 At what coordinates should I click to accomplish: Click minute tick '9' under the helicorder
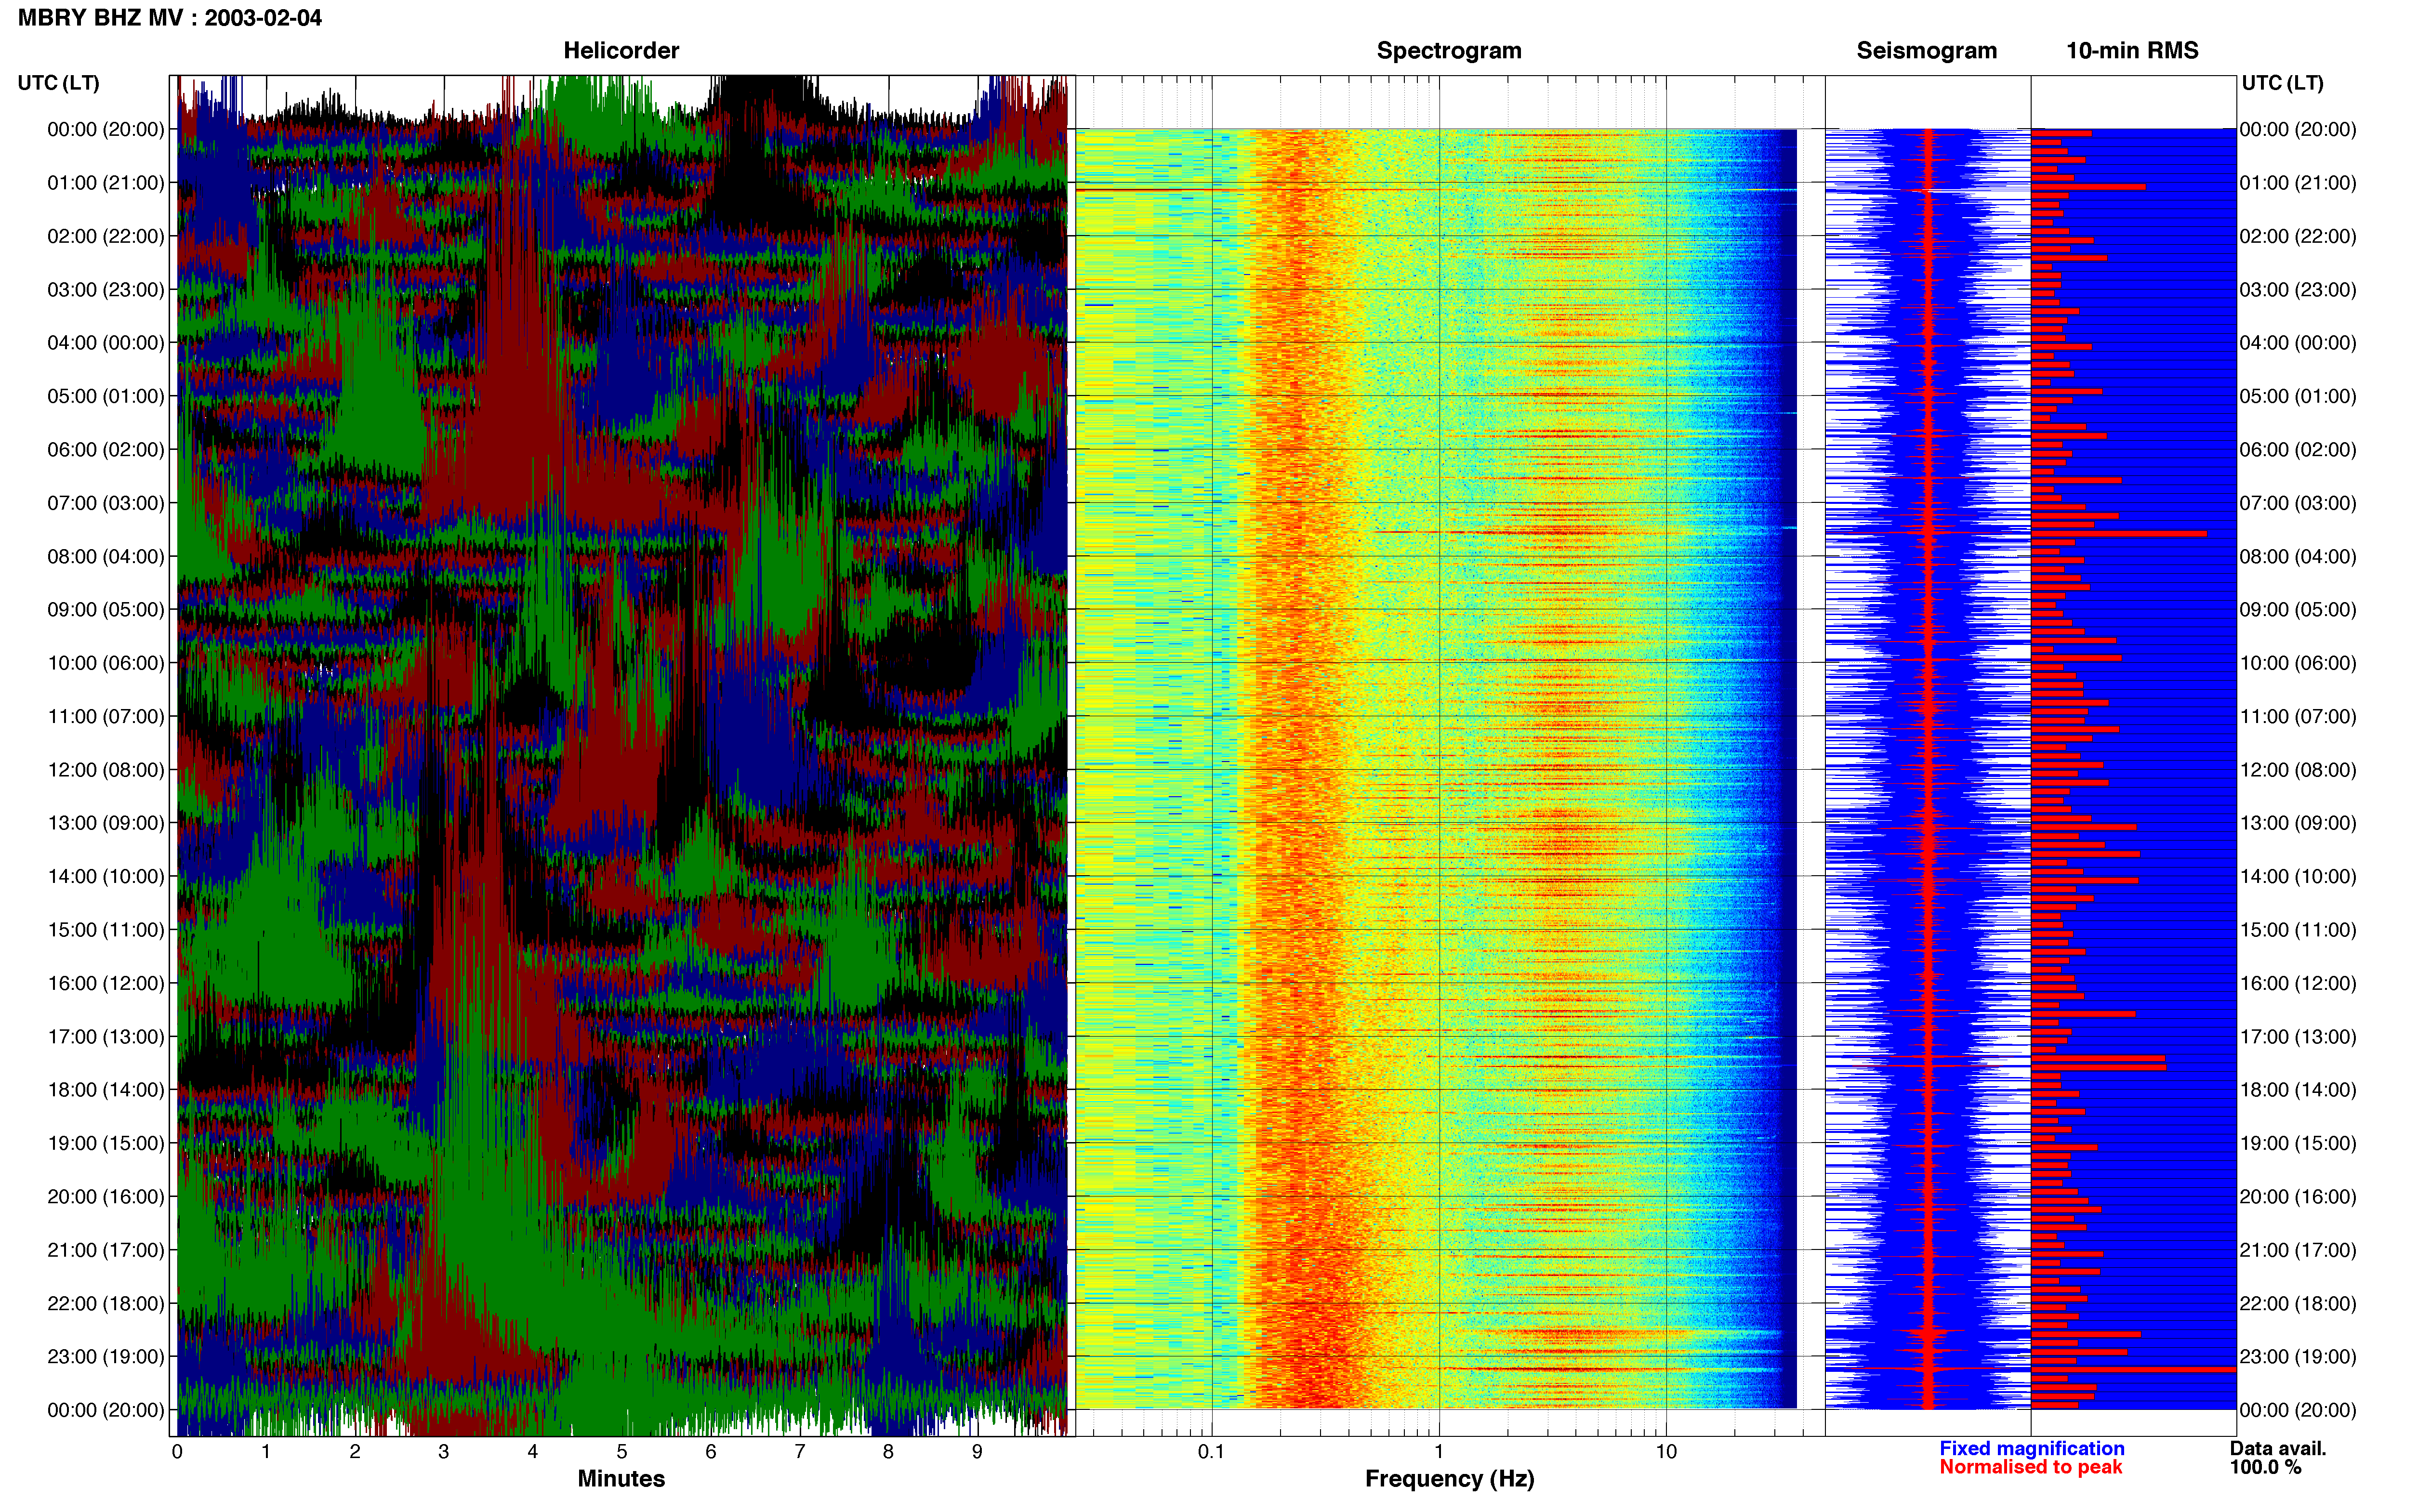click(x=977, y=1452)
